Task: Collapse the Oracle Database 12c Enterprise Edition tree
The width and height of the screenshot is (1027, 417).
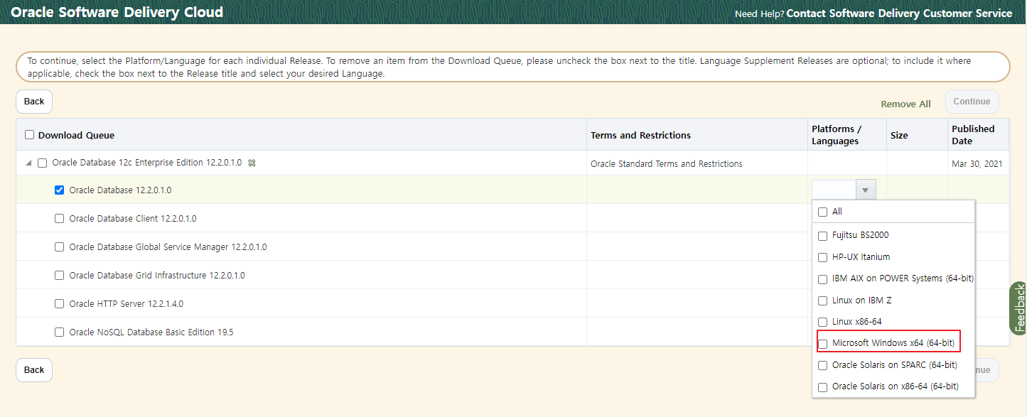Action: (28, 163)
